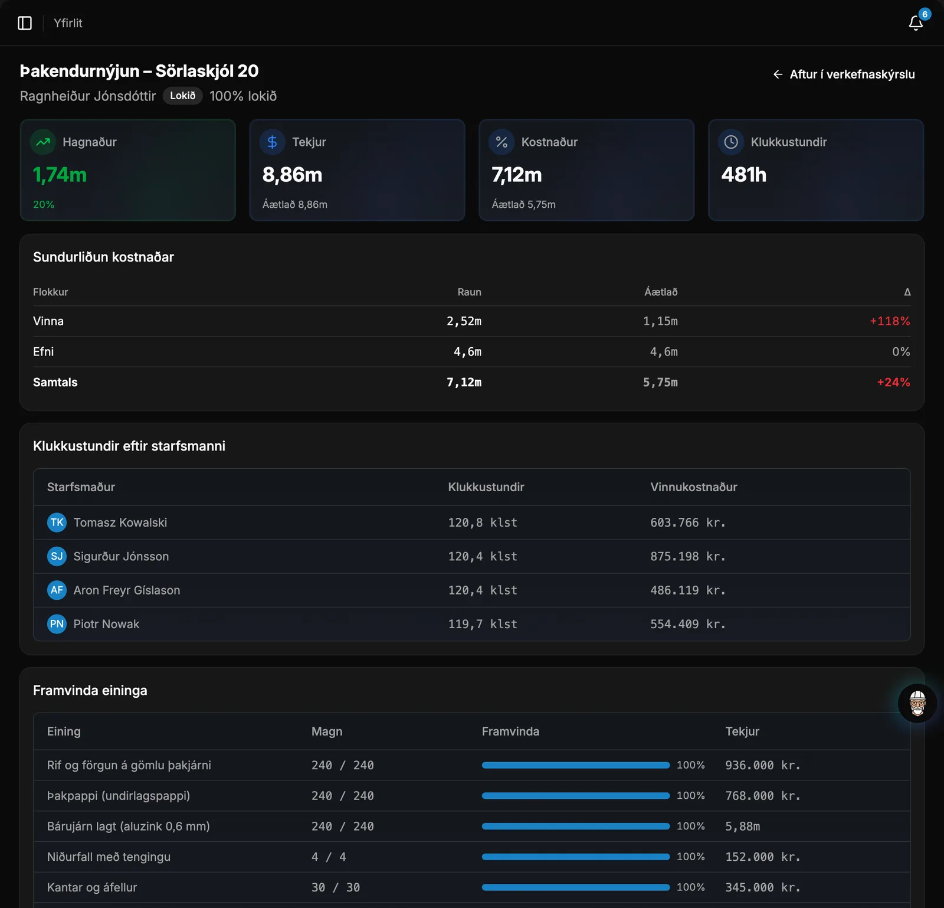Click the Tekjur dollar sign icon
Screen dimensions: 944x908
(272, 142)
